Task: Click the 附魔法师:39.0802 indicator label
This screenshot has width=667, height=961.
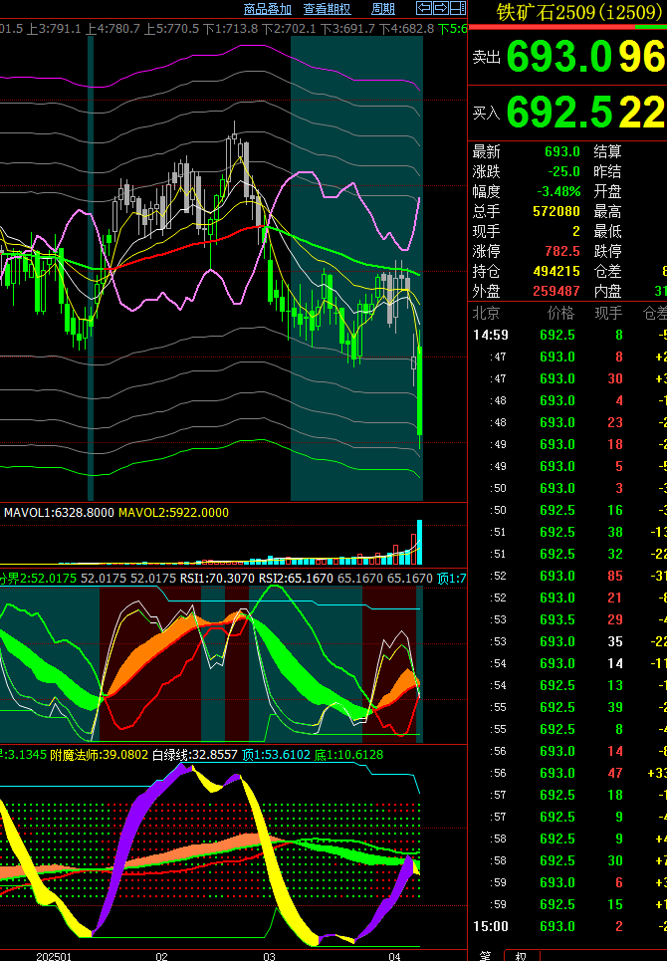Action: (100, 755)
